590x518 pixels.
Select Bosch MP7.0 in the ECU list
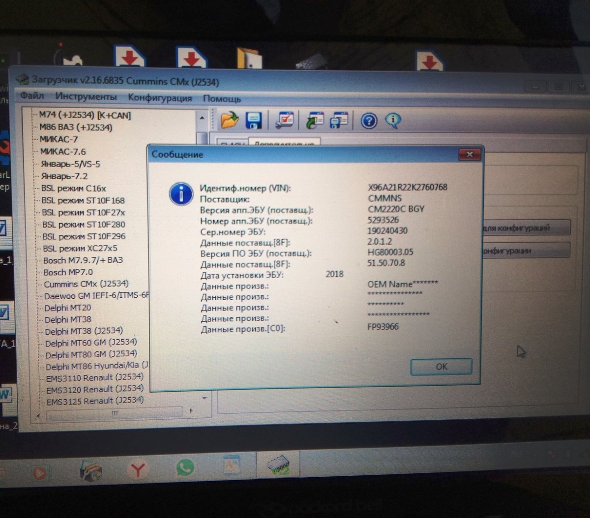(68, 272)
